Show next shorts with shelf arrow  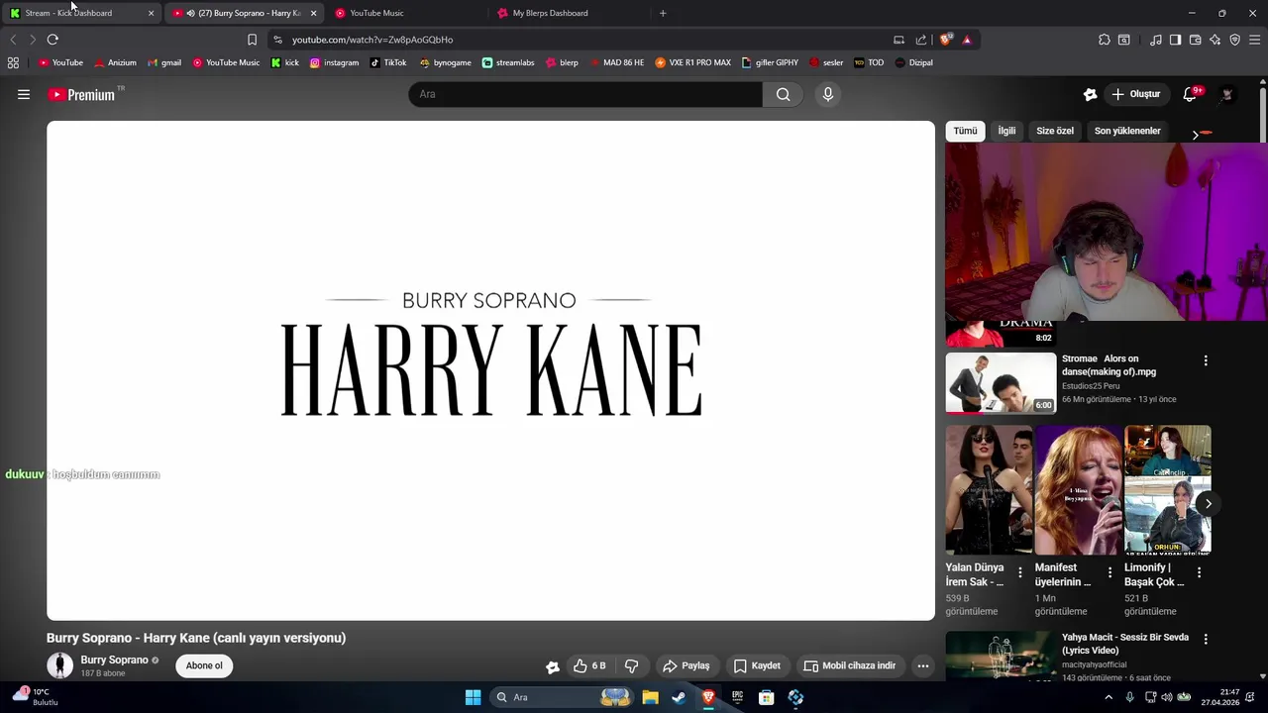tap(1209, 503)
